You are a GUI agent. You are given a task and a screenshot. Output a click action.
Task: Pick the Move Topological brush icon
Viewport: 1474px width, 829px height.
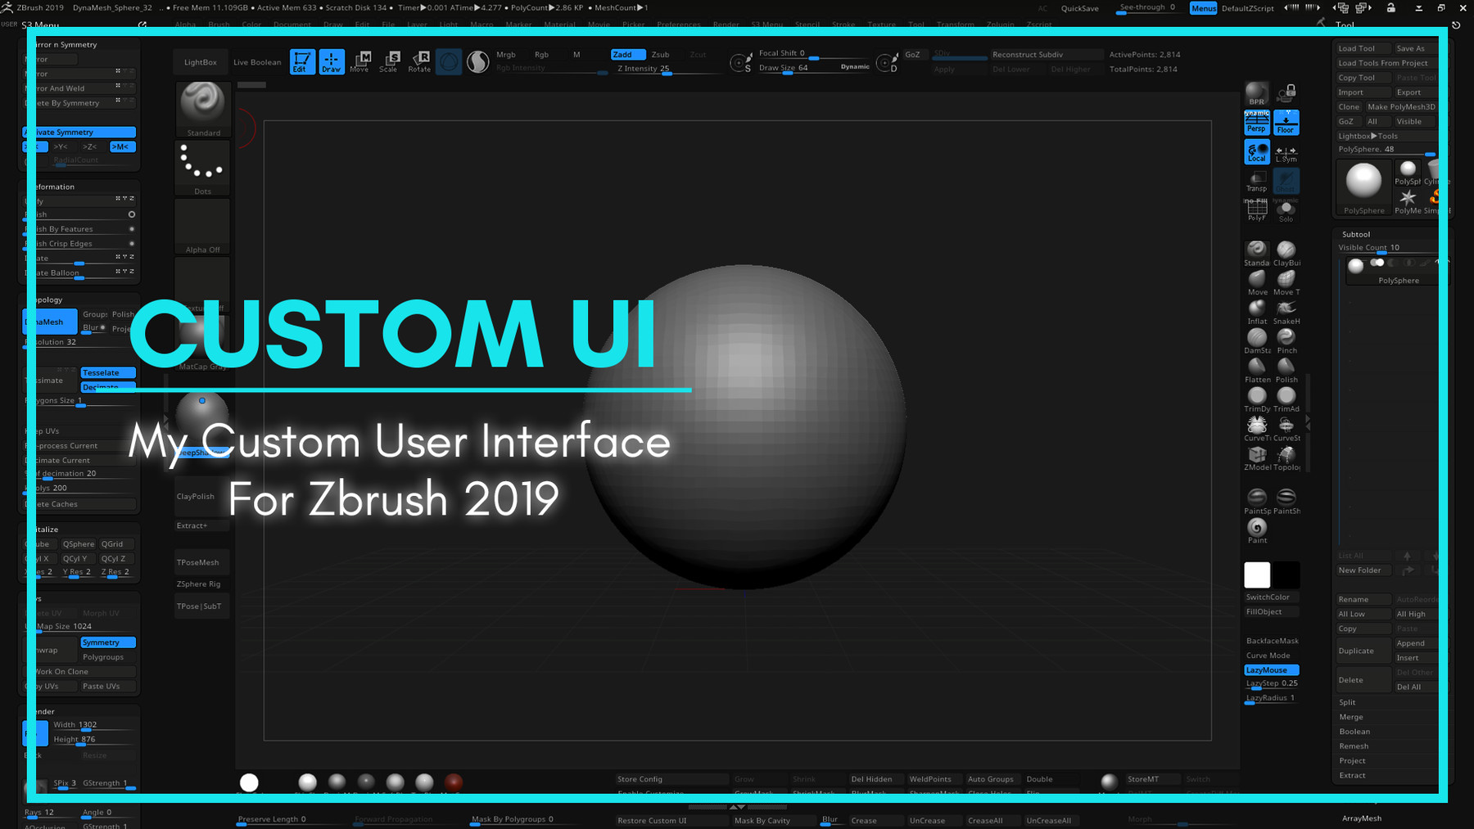pos(1286,282)
